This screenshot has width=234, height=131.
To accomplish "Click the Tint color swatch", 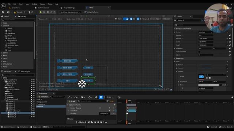I will [x=208, y=85].
